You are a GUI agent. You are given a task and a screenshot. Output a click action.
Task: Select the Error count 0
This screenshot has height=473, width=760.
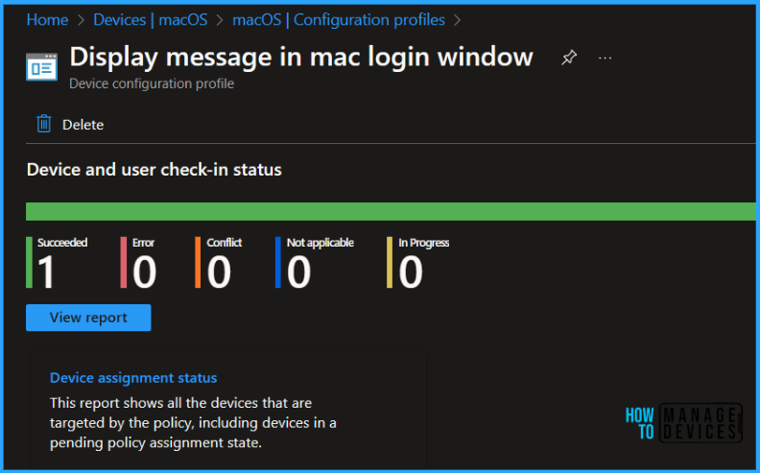tap(145, 272)
